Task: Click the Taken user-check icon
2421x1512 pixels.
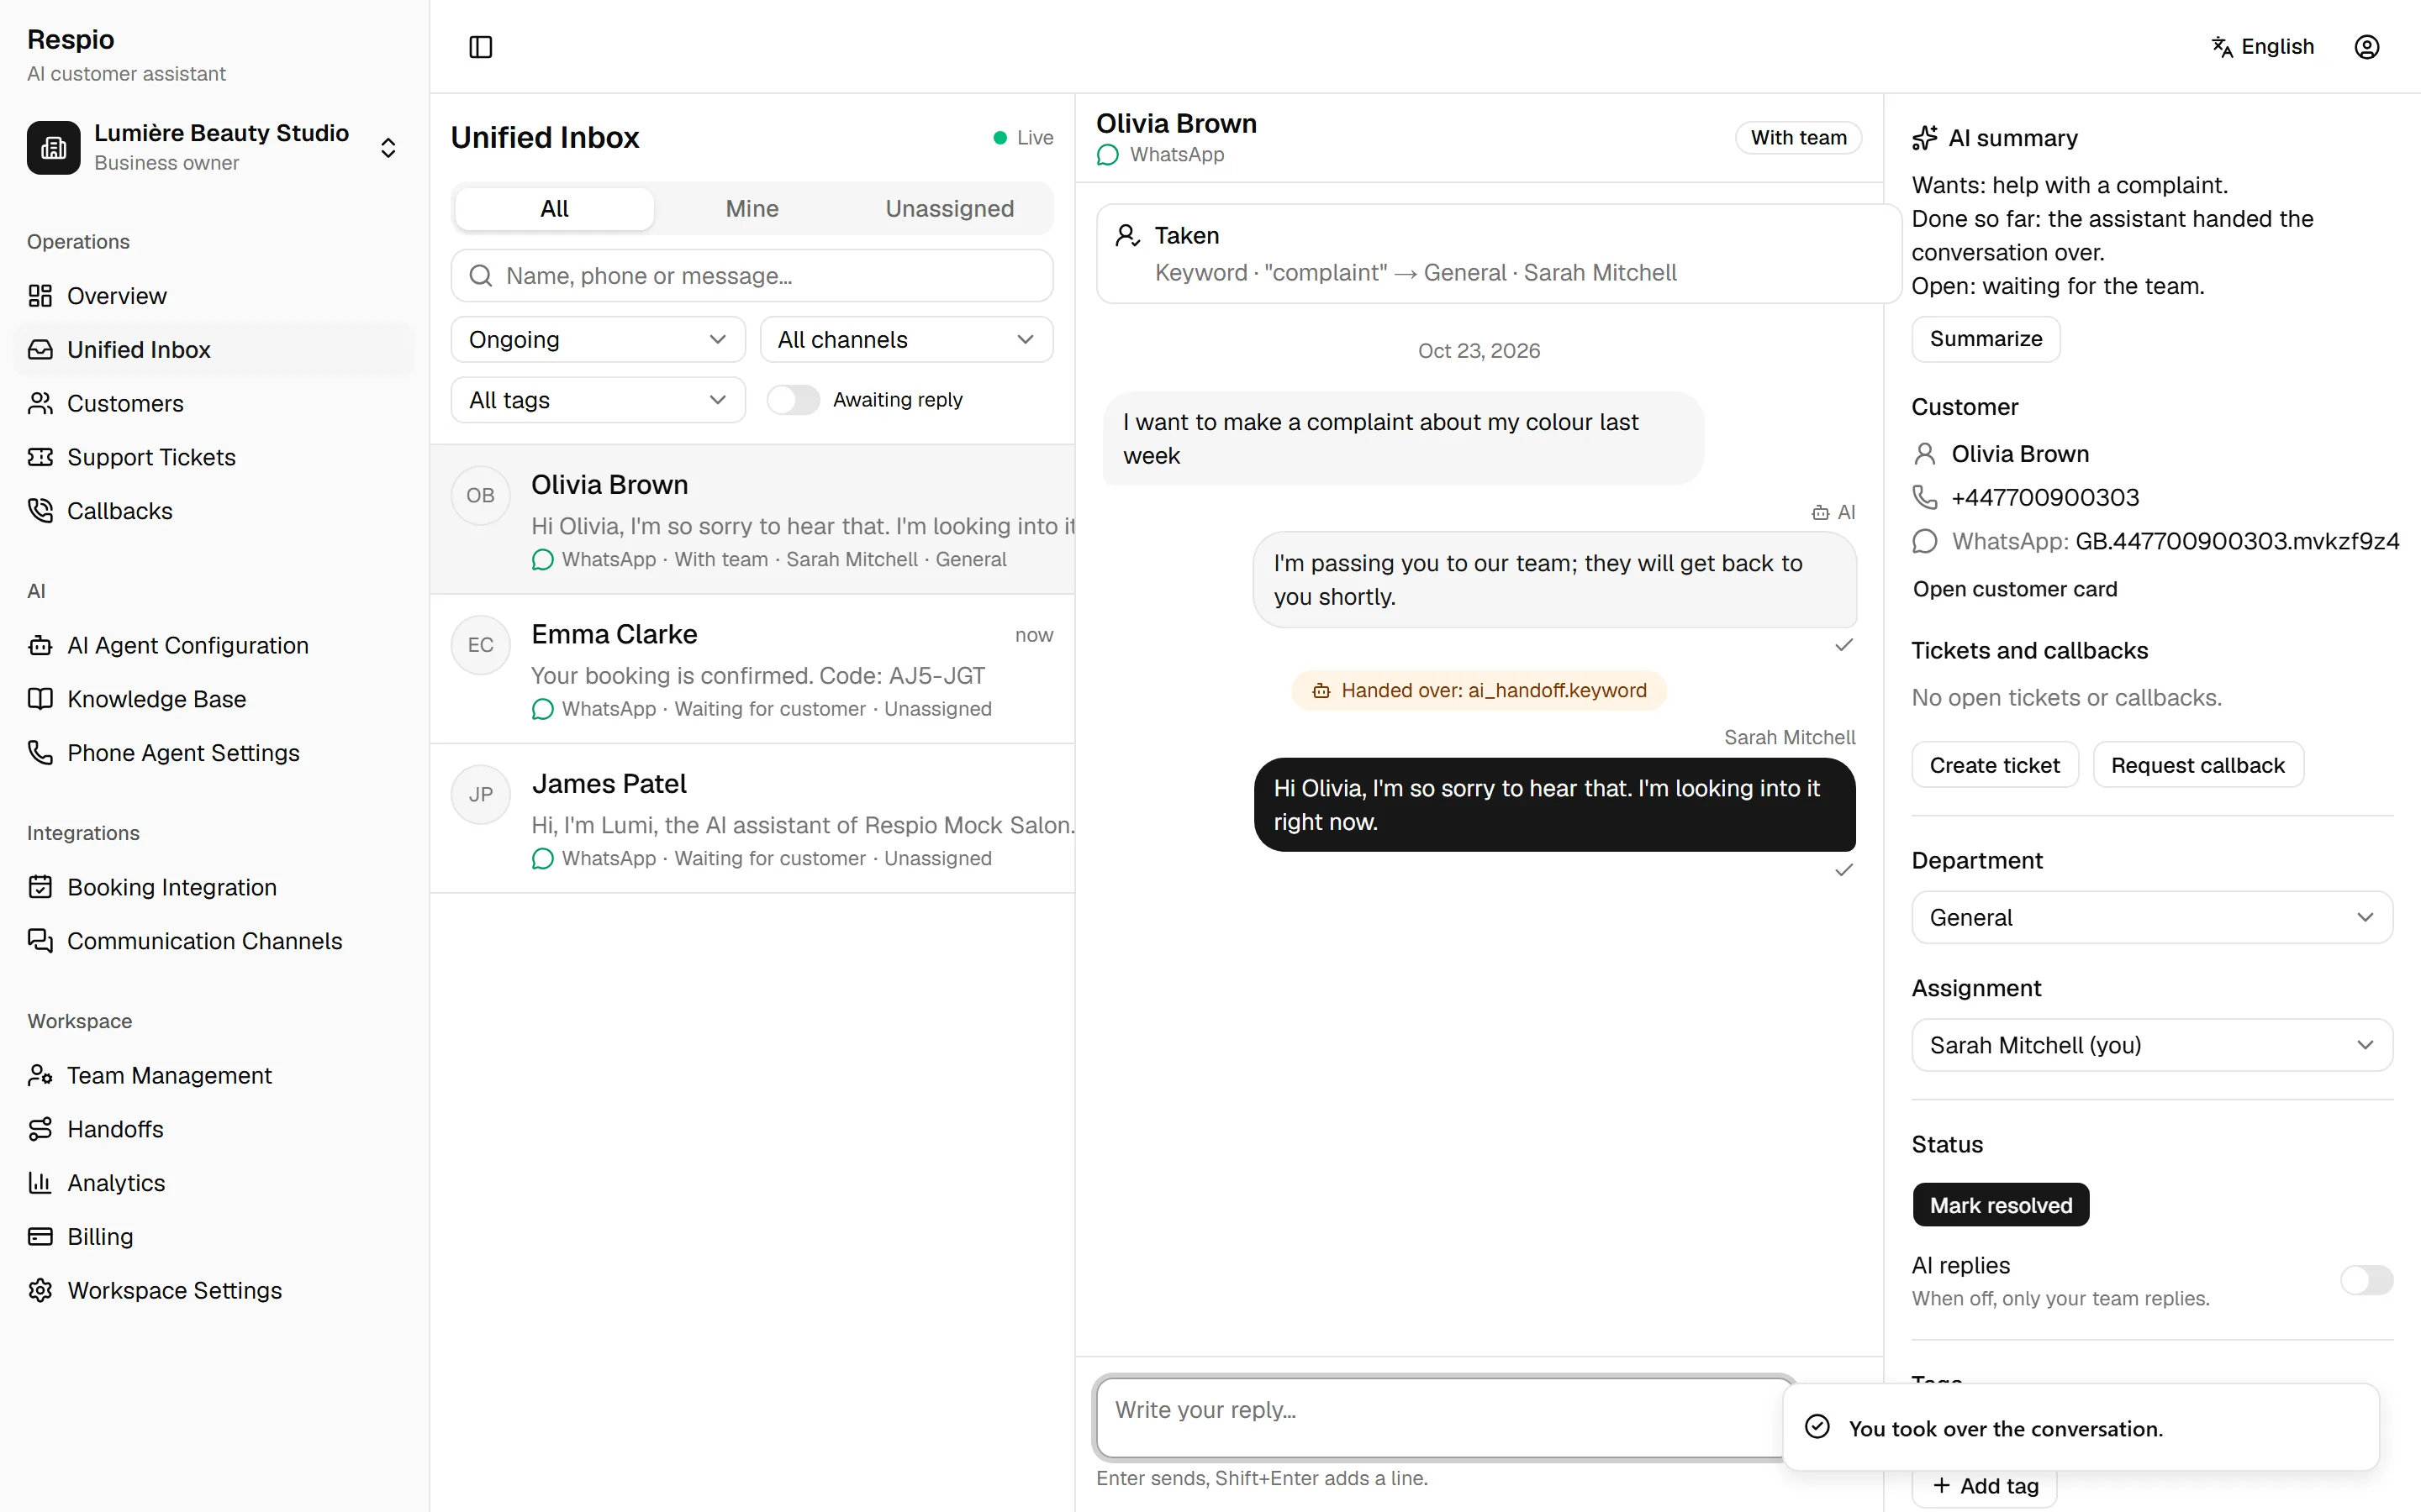Action: [1127, 236]
